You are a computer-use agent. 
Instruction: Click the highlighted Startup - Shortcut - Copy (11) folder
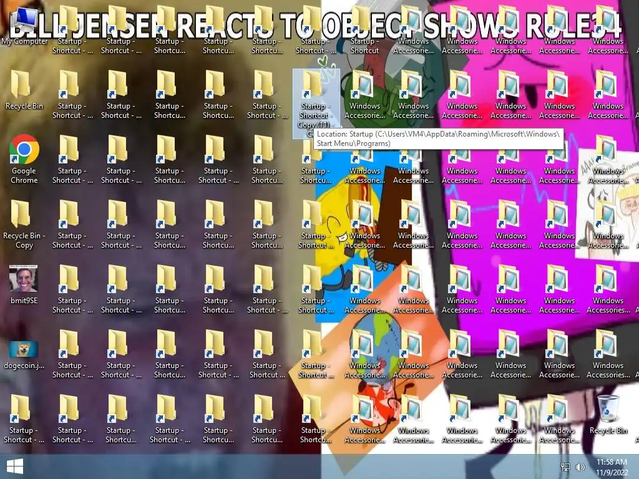click(x=316, y=104)
